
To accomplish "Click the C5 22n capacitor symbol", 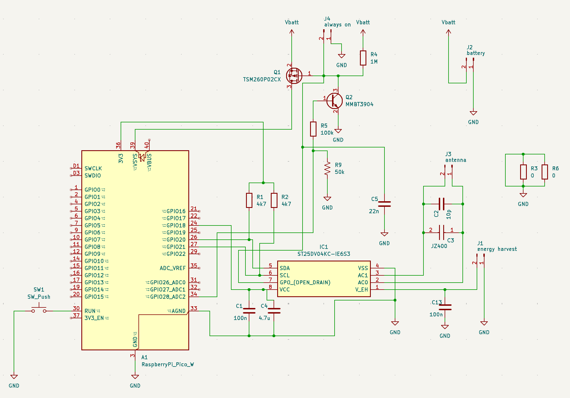I will 384,204.
